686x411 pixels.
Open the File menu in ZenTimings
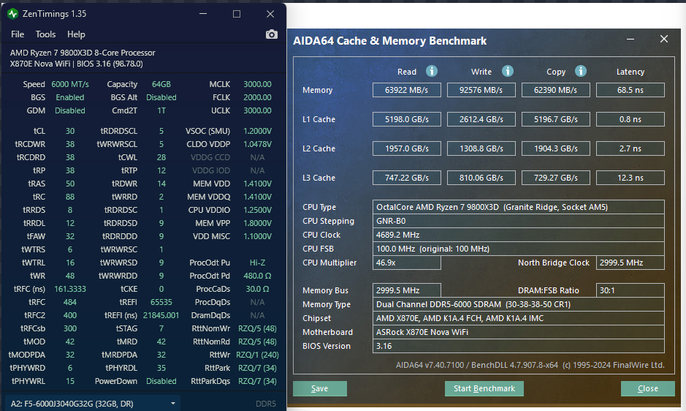click(x=18, y=34)
